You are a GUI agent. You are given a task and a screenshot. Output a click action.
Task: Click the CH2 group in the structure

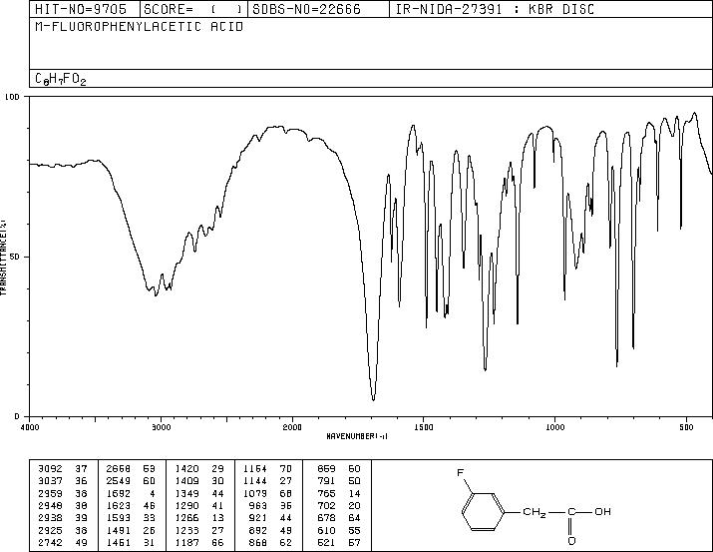pyautogui.click(x=535, y=512)
